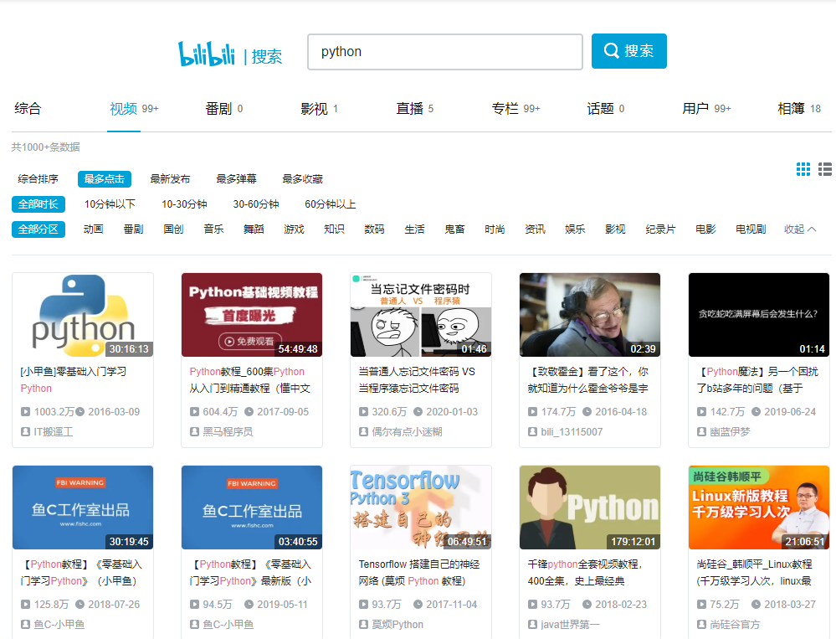The image size is (836, 639).
Task: Filter by 游戏 category
Action: point(295,229)
